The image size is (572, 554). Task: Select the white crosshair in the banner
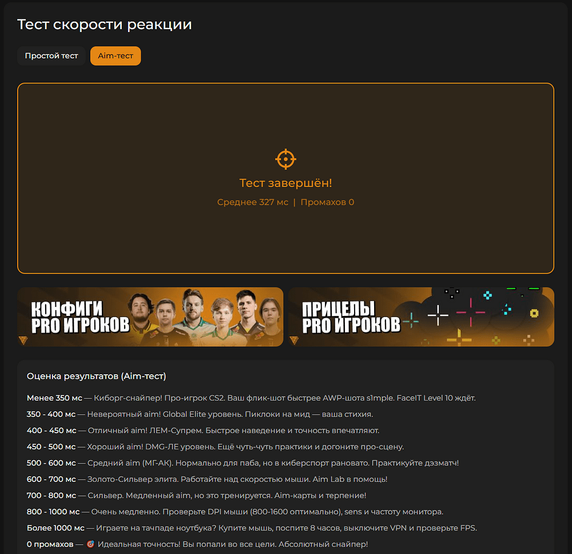[438, 315]
